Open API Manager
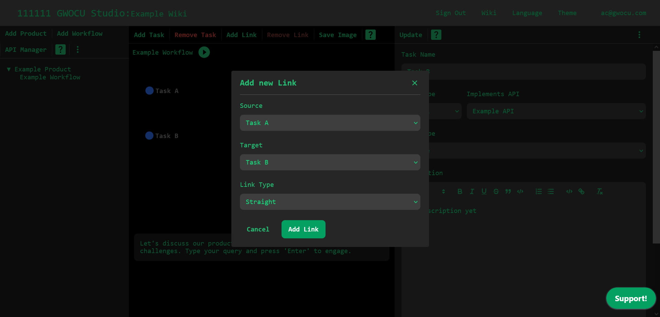660x317 pixels. pos(26,50)
